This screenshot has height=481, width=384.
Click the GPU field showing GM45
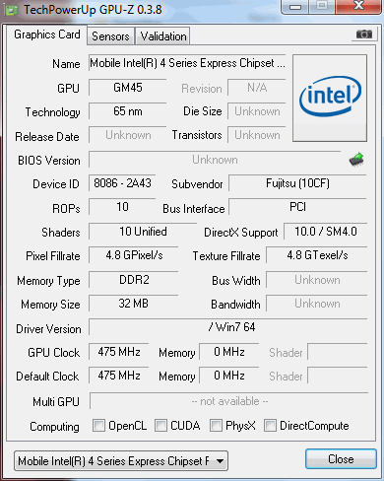[127, 88]
